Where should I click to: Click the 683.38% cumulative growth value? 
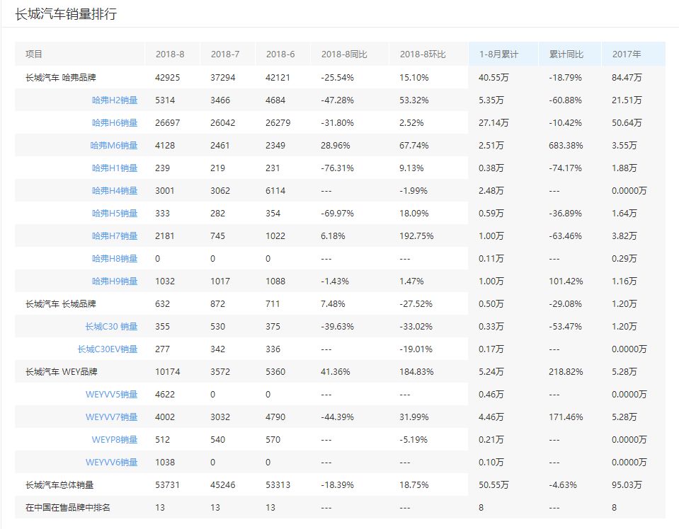pyautogui.click(x=566, y=146)
